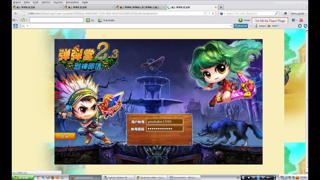Open the WebTV toolbar button
The height and width of the screenshot is (180, 320).
pyautogui.click(x=273, y=26)
